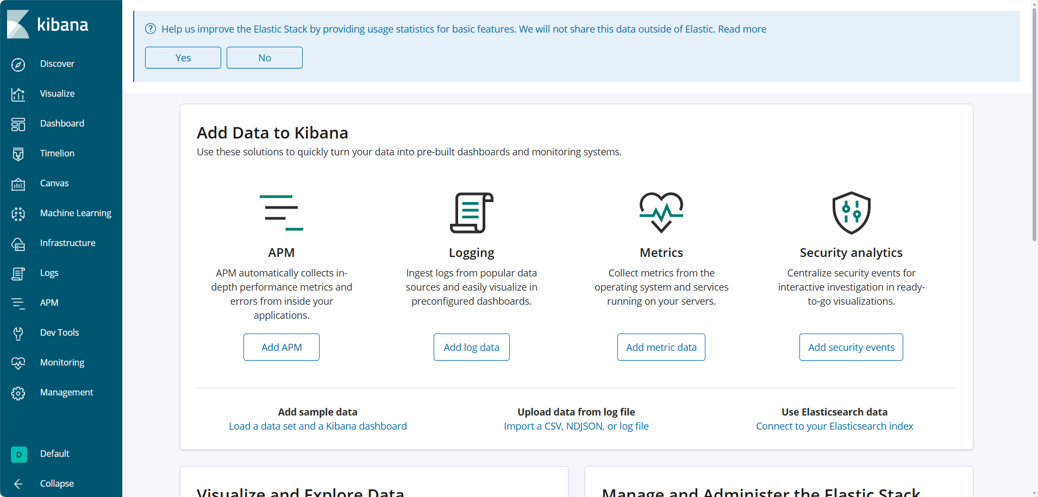Click Yes to share usage statistics
The width and height of the screenshot is (1038, 497).
pos(183,58)
